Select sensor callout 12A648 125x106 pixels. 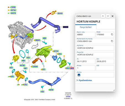point(35,67)
